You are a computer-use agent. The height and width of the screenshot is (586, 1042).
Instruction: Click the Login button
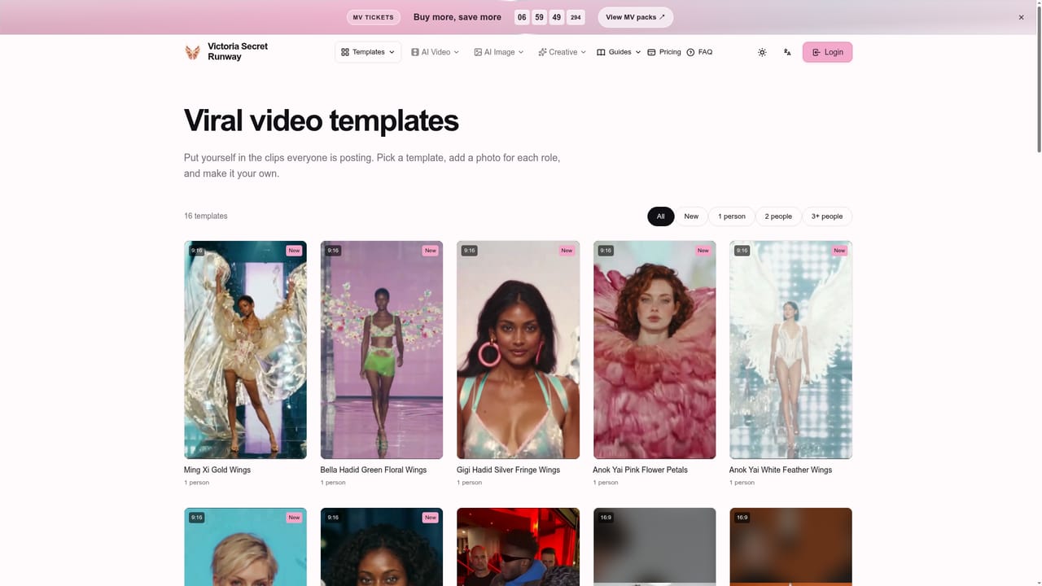827,52
